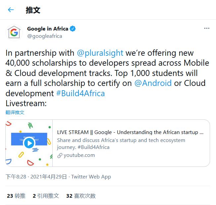View the 32 喜欢次数 likes list
216x205 pixels.
pos(81,196)
